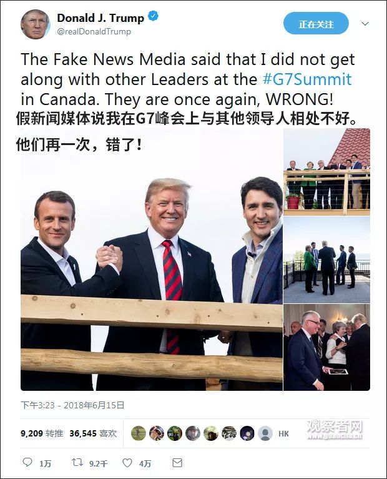Open the red roof balcony photo
387x479 pixels.
[x=326, y=172]
